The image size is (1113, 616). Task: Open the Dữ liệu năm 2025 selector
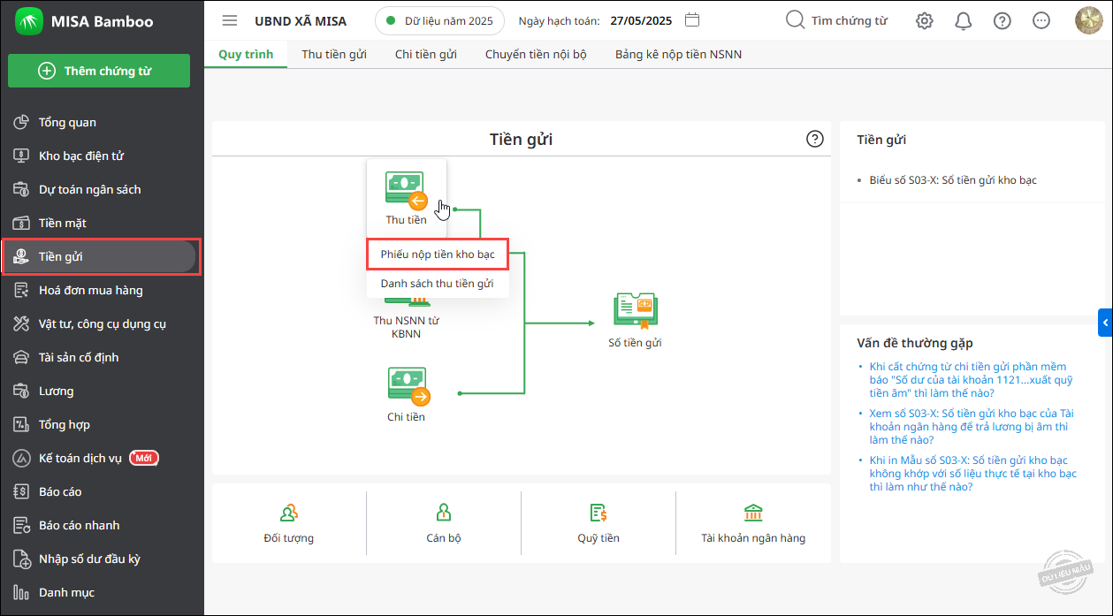click(439, 20)
